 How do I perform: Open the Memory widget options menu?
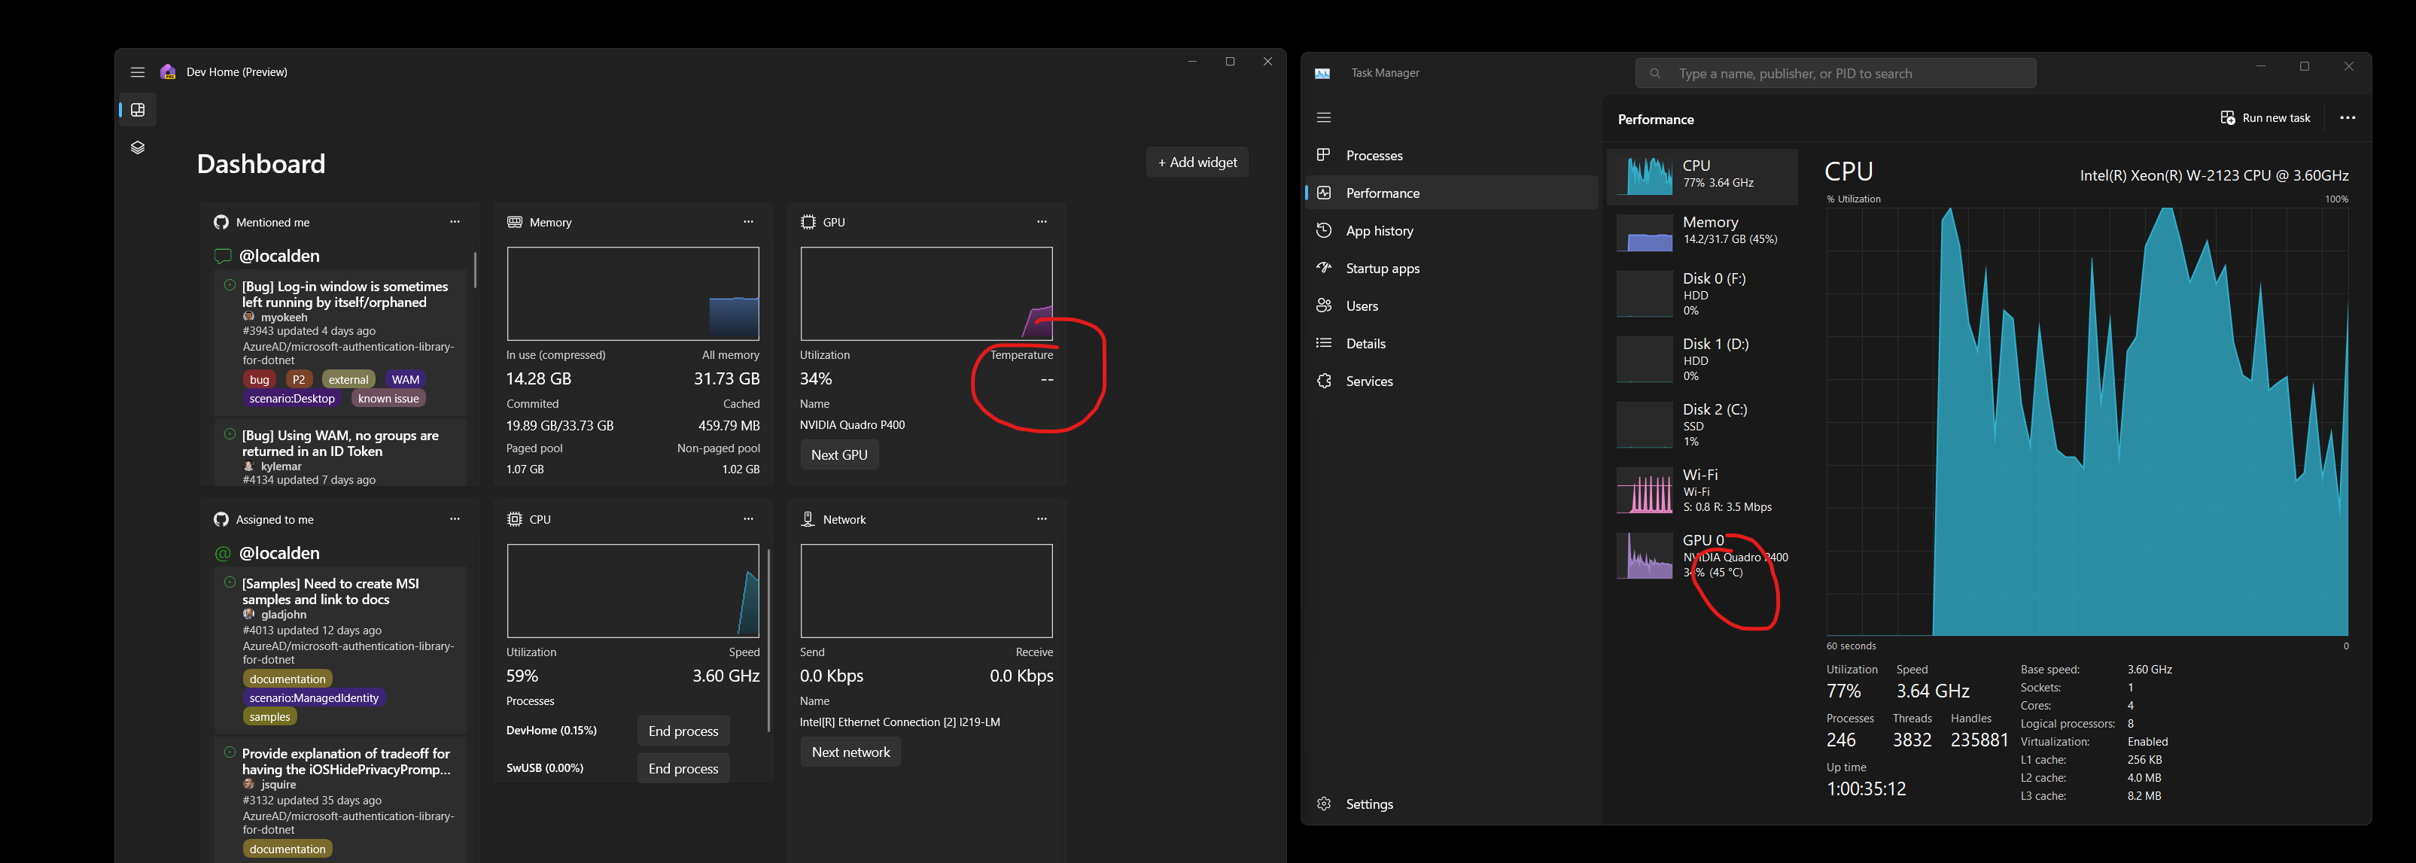[x=748, y=221]
